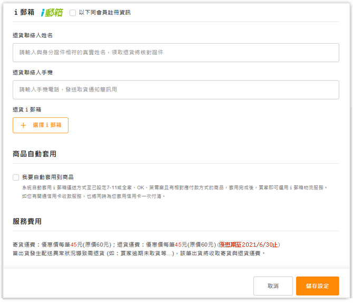353x304 pixels.
Task: Click the i 郵箱 title text at top
Action: 24,12
